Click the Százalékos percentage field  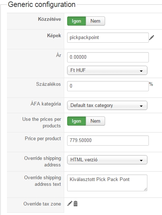pos(108,86)
